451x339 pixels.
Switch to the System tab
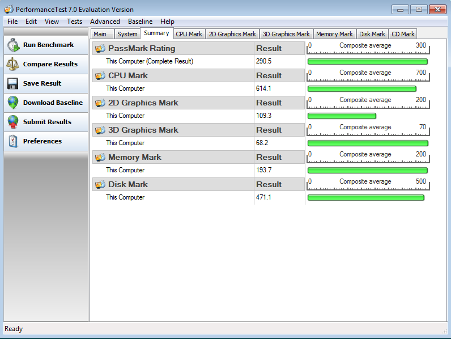click(x=127, y=34)
